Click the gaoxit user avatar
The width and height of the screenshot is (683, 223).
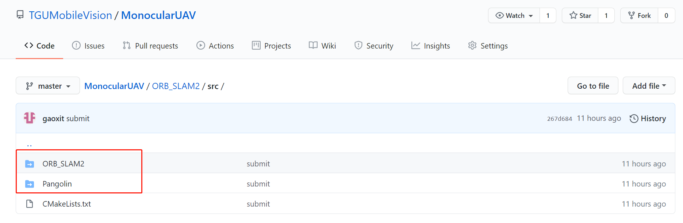coord(30,118)
